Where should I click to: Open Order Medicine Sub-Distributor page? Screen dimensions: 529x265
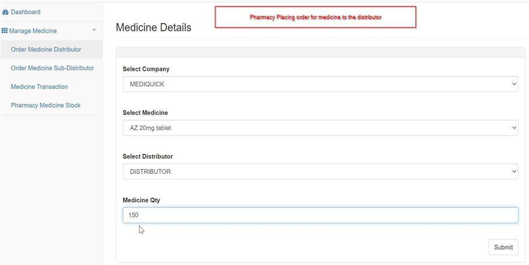tap(53, 68)
